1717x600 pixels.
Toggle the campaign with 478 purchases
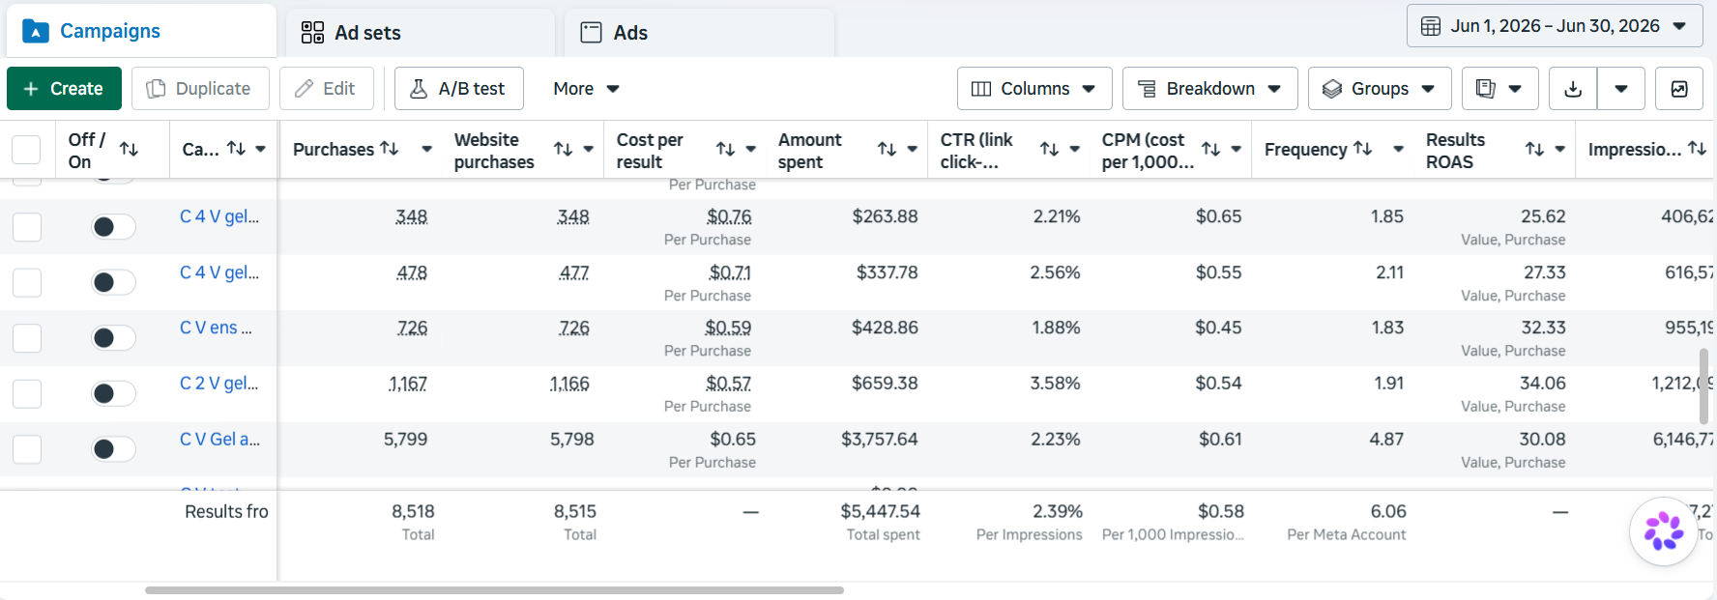tap(113, 282)
